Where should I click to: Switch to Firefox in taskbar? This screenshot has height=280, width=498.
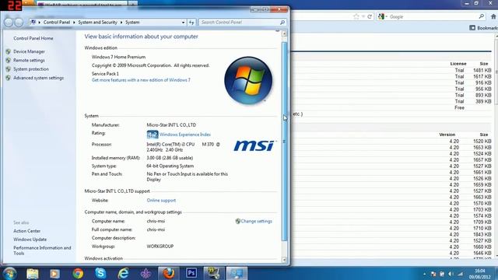[169, 273]
